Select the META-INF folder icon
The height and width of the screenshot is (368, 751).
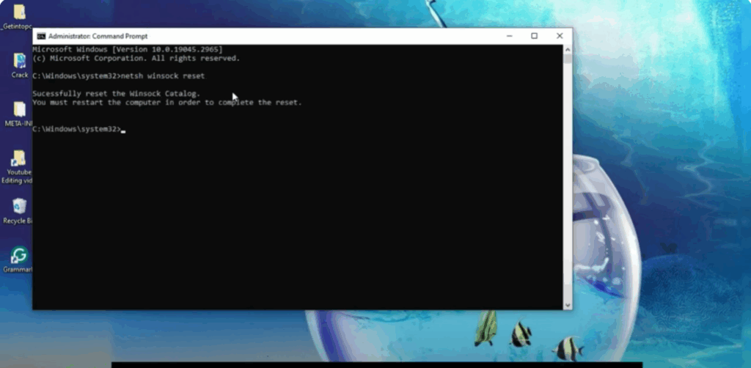point(19,109)
